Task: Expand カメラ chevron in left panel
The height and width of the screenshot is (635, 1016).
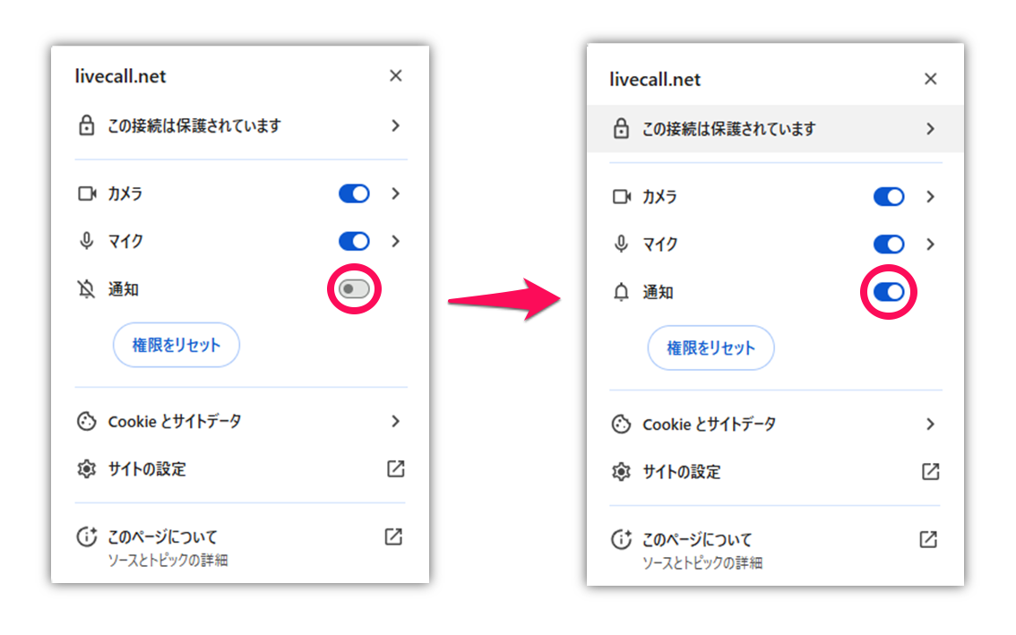Action: coord(396,193)
